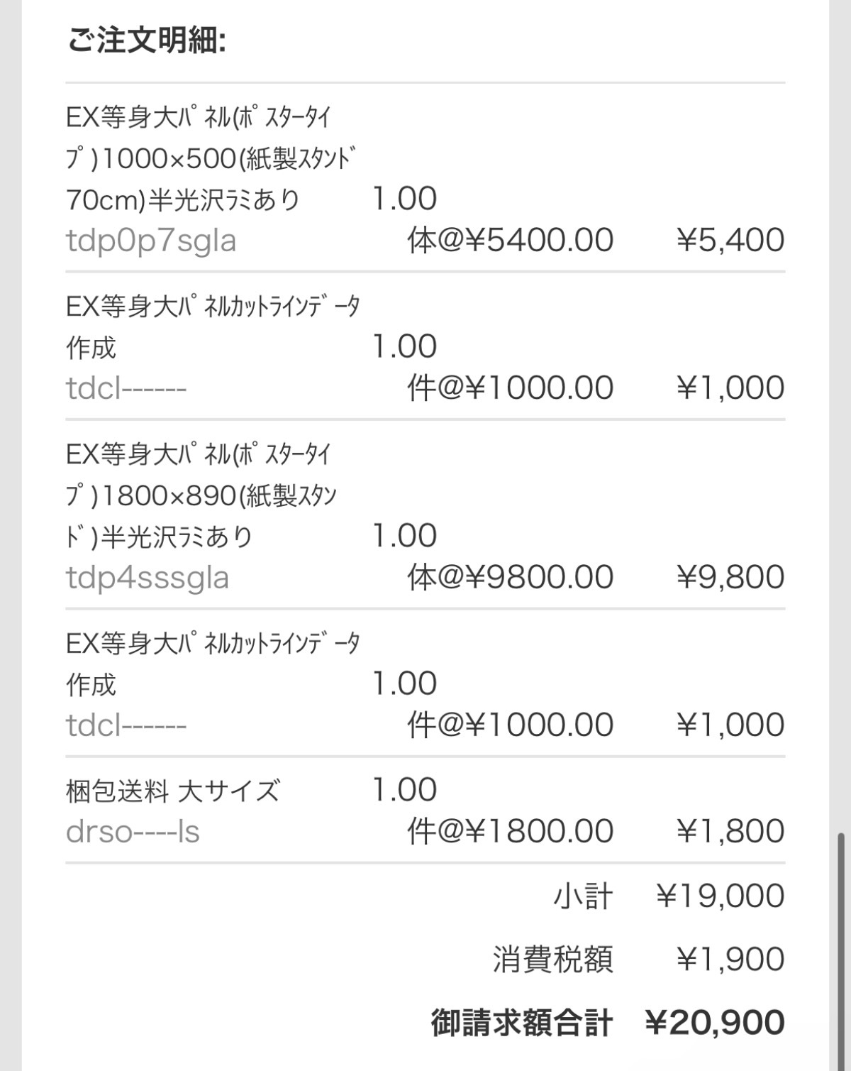Click unit price 体@¥9800.00
This screenshot has width=851, height=1071.
[511, 578]
